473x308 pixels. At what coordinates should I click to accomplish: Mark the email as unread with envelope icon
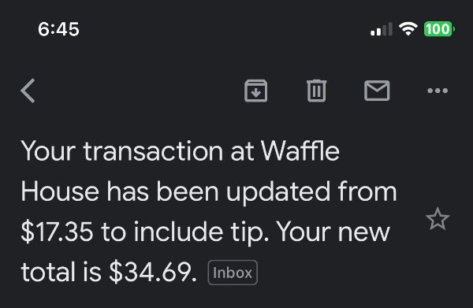tap(377, 91)
